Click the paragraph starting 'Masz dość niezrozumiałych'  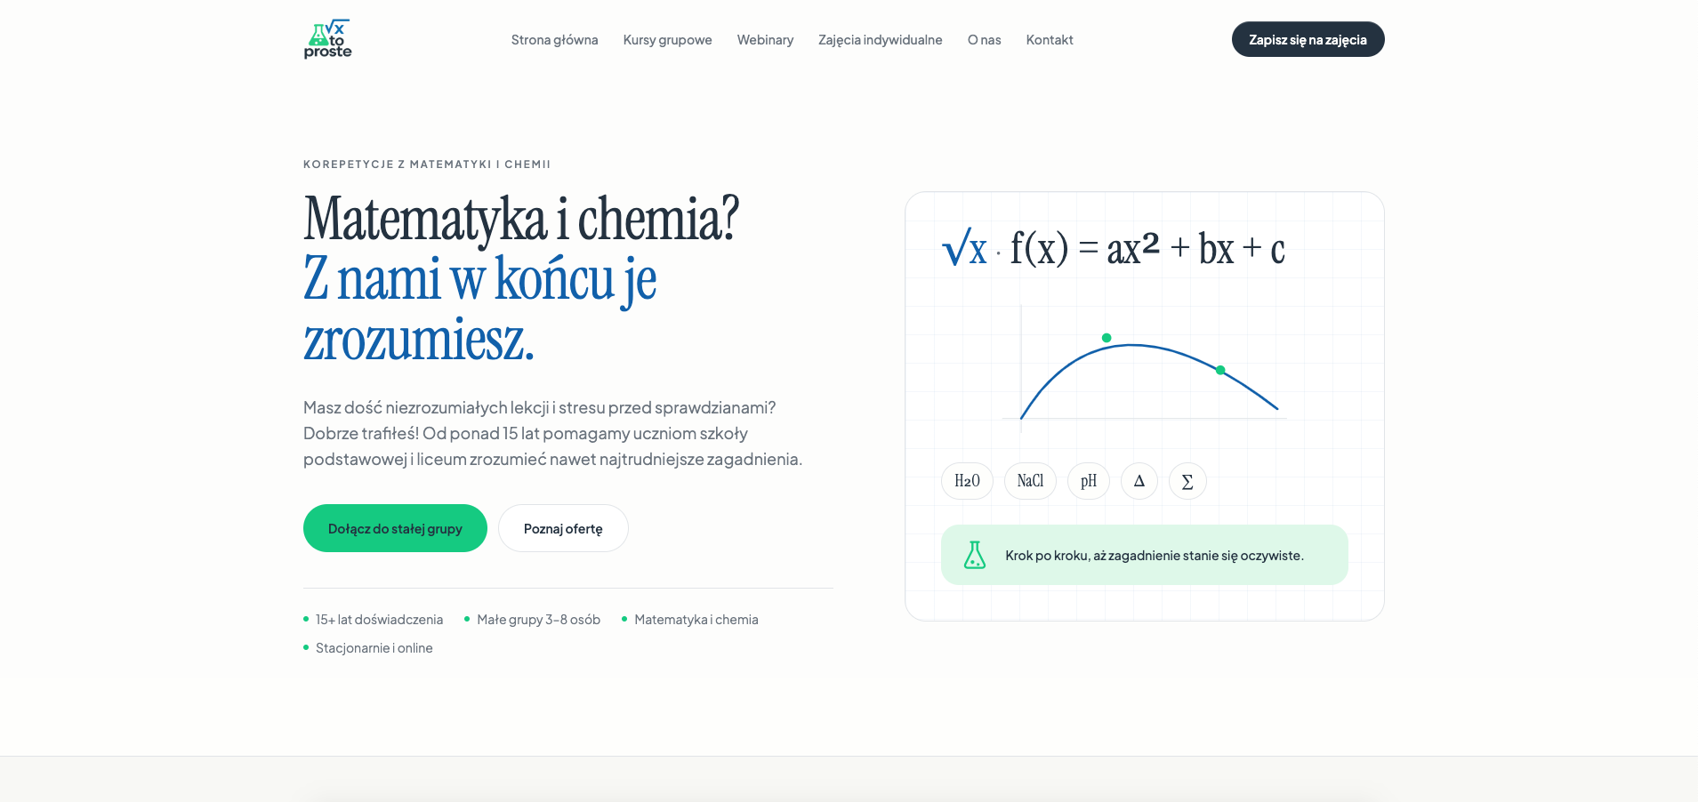(552, 433)
